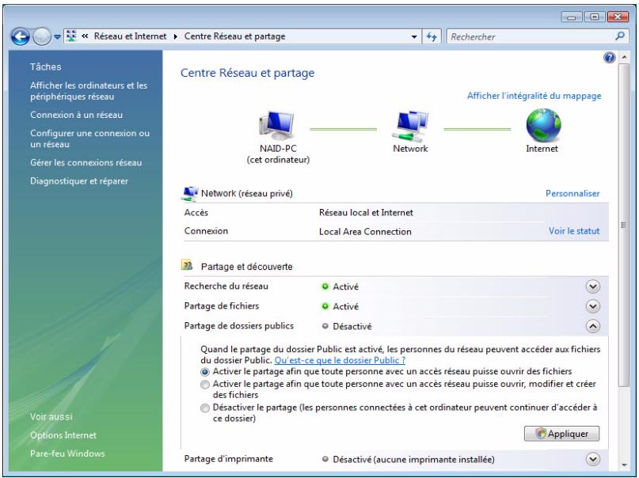
Task: Open Afficher les ordinateurs et les périphériques réseau
Action: [x=89, y=91]
